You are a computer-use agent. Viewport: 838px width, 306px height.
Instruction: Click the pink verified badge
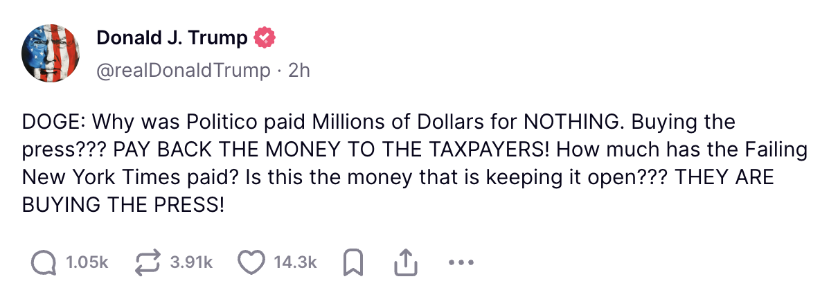tap(266, 38)
